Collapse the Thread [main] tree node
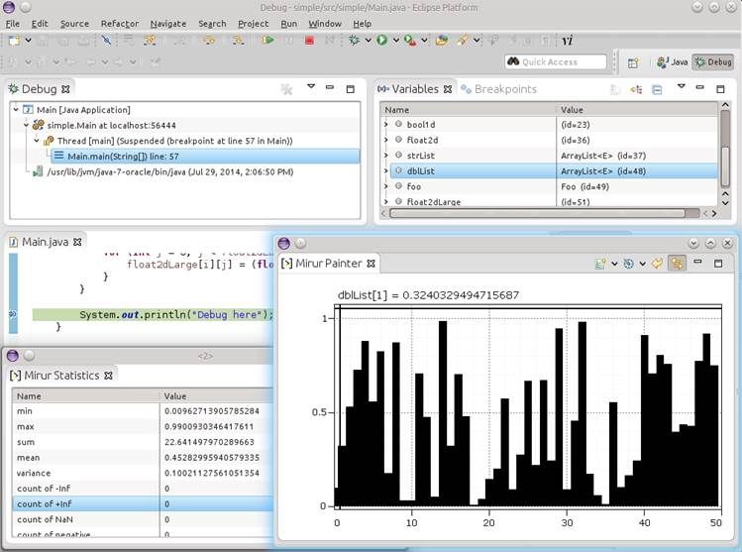This screenshot has width=742, height=552. [38, 141]
